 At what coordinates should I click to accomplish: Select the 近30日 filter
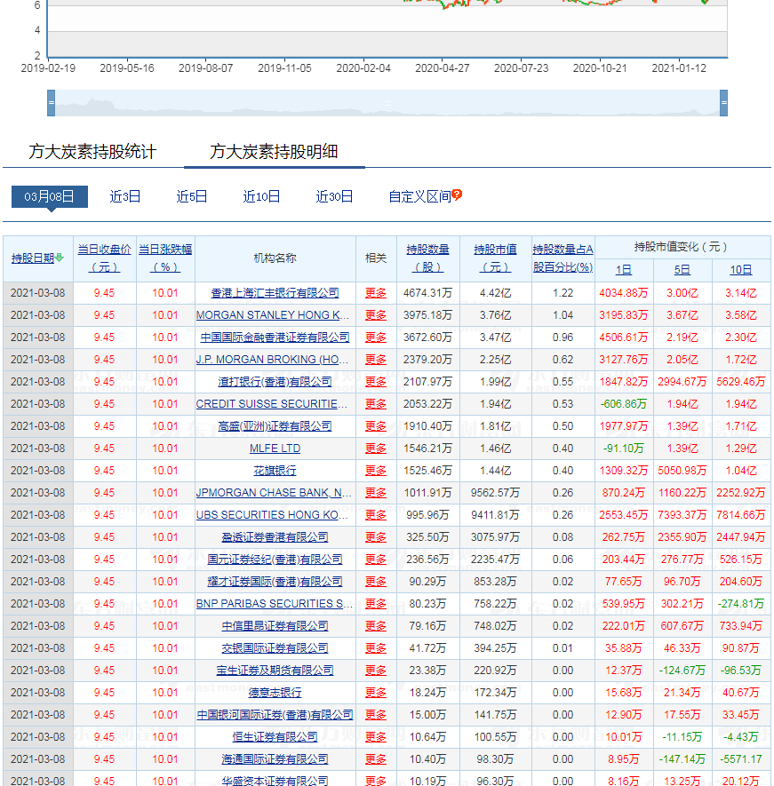pos(334,196)
